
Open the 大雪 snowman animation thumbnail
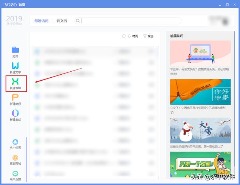click(200, 130)
